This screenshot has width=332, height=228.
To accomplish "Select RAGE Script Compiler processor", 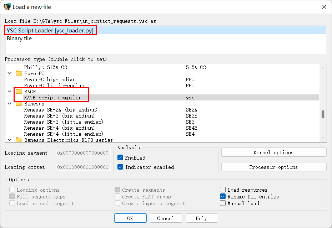I will pyautogui.click(x=52, y=98).
